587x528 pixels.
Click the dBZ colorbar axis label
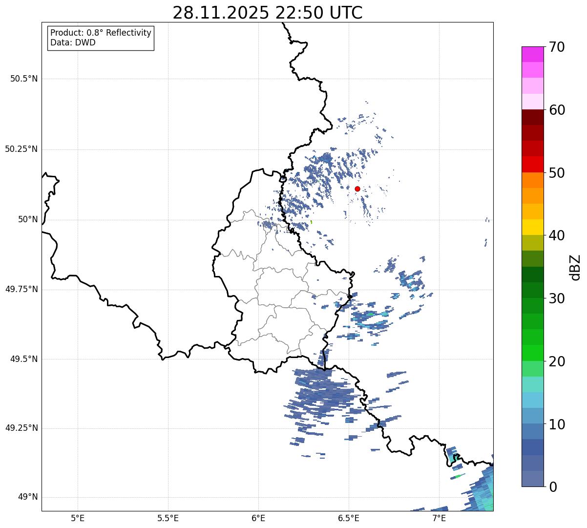575,267
